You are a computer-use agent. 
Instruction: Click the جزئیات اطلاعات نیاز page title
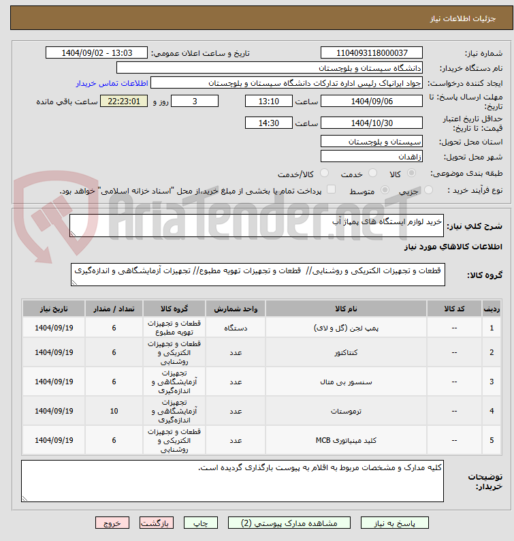(x=463, y=18)
